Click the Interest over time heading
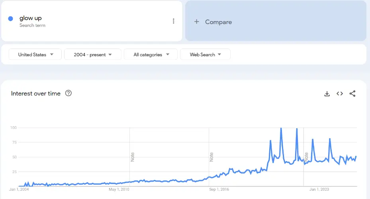The image size is (370, 199). coord(36,94)
